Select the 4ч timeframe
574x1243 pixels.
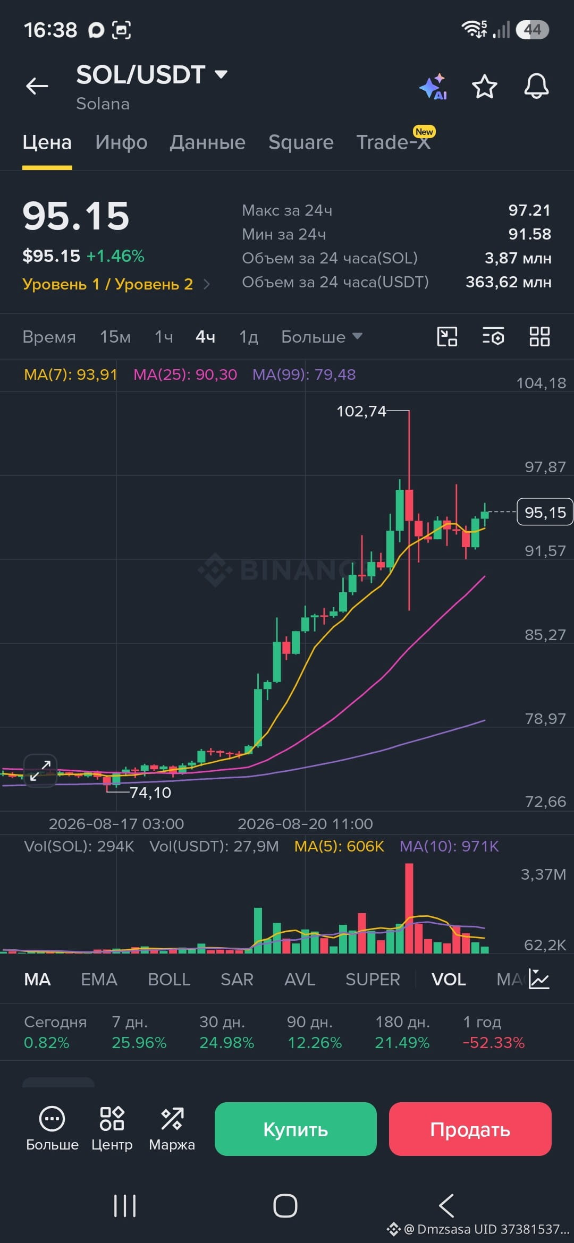205,337
